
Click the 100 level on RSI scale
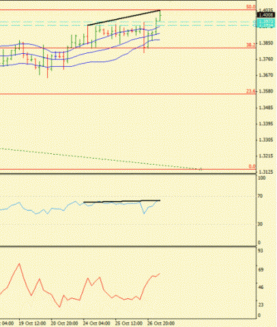click(x=262, y=178)
